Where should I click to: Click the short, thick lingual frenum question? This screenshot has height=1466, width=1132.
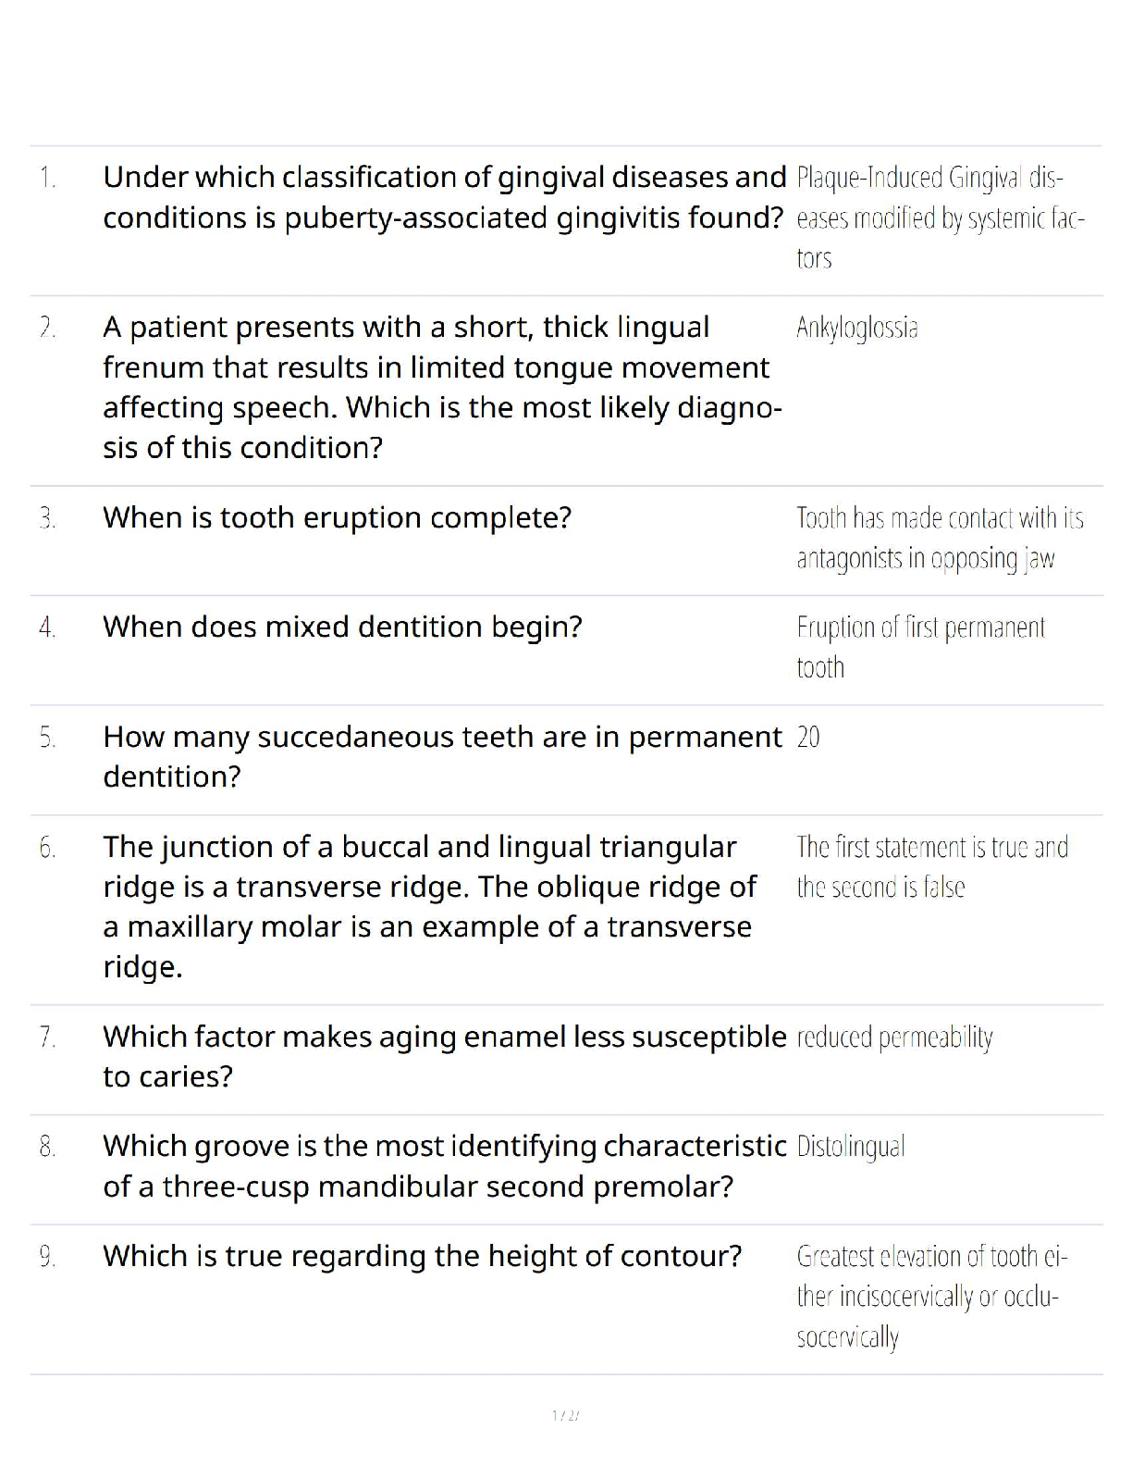click(x=441, y=387)
